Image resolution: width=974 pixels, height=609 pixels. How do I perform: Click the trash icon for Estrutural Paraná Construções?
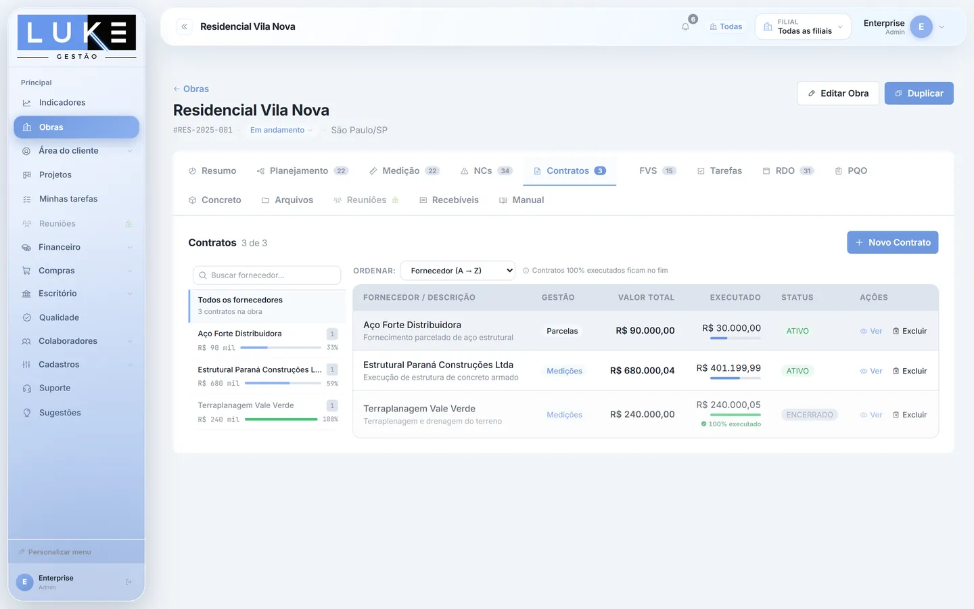(896, 371)
